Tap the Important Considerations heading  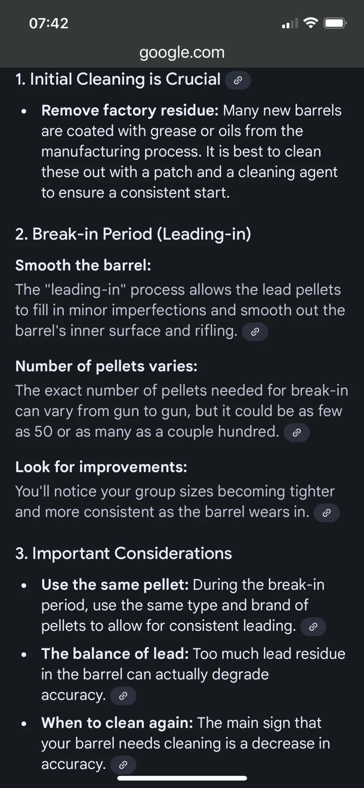124,553
